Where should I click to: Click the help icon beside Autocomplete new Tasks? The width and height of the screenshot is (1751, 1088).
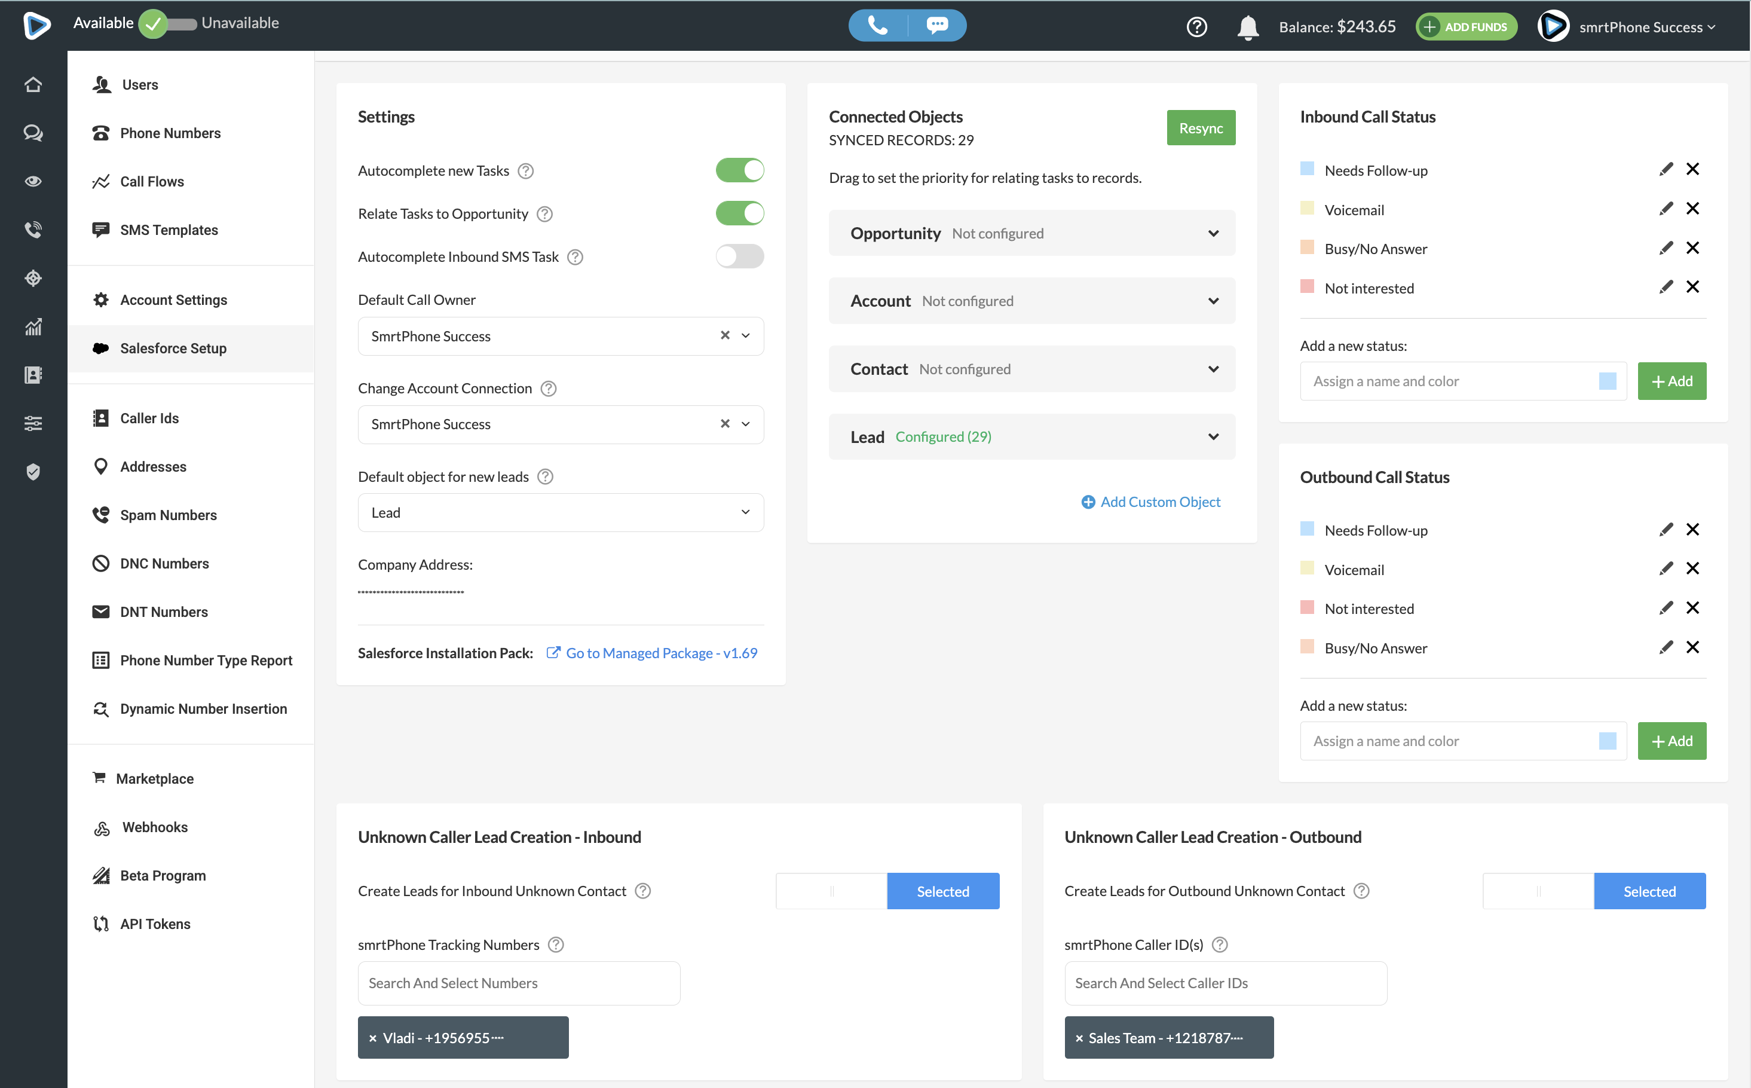tap(526, 171)
